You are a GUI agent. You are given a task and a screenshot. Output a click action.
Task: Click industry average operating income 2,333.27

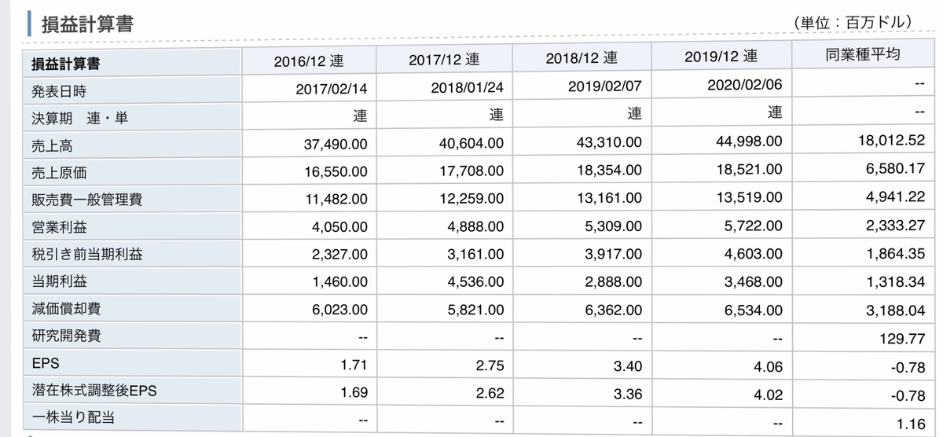[x=897, y=225]
